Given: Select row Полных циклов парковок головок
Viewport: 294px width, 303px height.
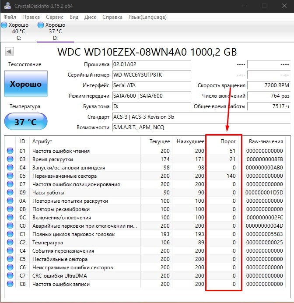Looking at the screenshot, I should pos(146,234).
